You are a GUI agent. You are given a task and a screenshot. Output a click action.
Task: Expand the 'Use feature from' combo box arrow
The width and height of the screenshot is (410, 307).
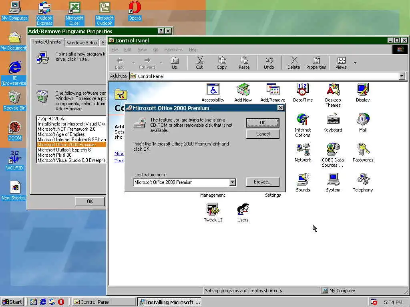pos(233,182)
